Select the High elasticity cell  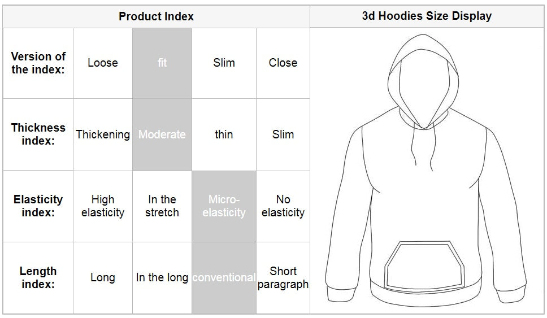tap(103, 206)
